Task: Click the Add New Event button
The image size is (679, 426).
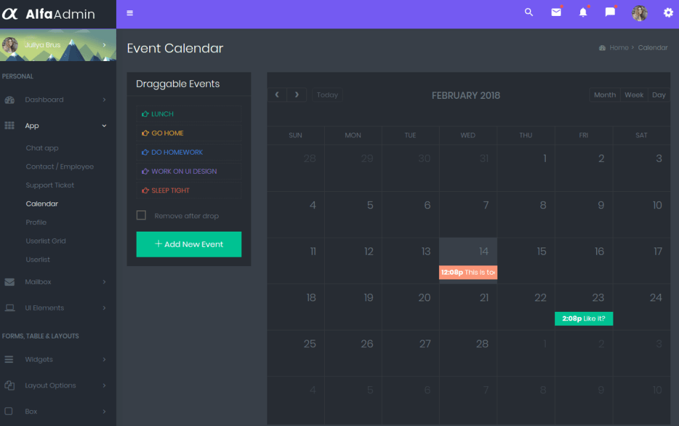Action: (189, 244)
